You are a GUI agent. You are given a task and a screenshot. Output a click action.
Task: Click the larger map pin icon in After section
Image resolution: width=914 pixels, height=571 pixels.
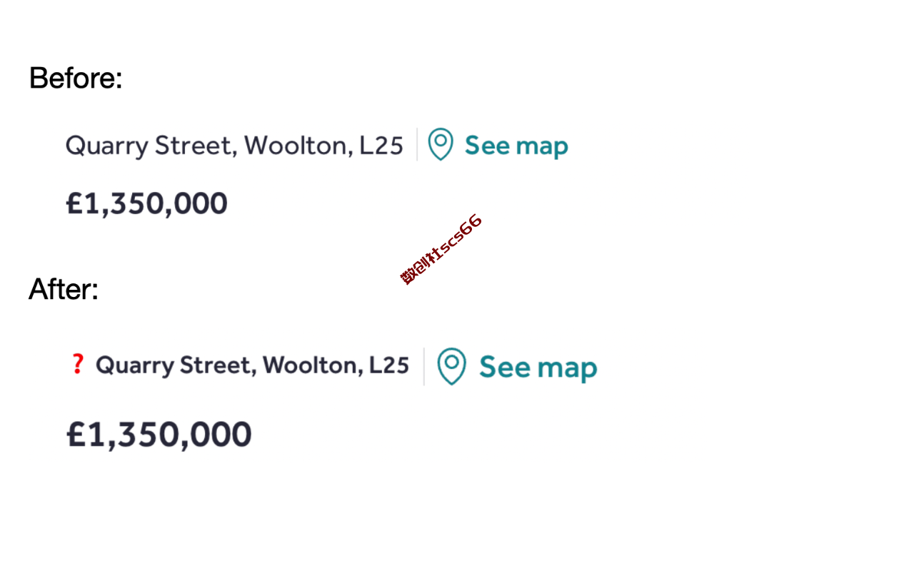(451, 366)
